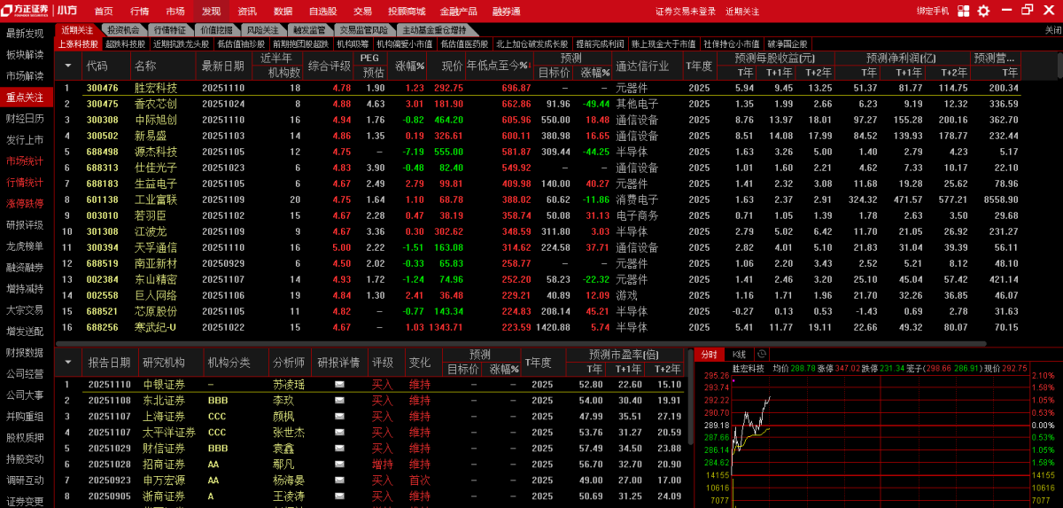This screenshot has width=1063, height=508.
Task: Expand the dropdown arrow left of 代码 header
Action: (67, 66)
